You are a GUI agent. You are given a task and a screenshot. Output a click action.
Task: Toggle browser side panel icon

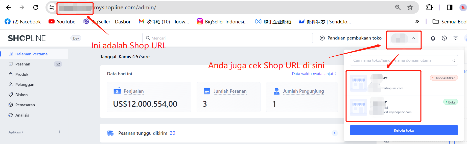(x=450, y=7)
